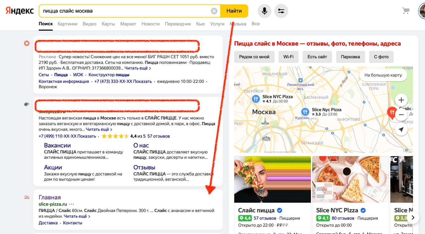Open the Вакансии sitelink
Viewport: 425px width, 234px height.
(57, 145)
